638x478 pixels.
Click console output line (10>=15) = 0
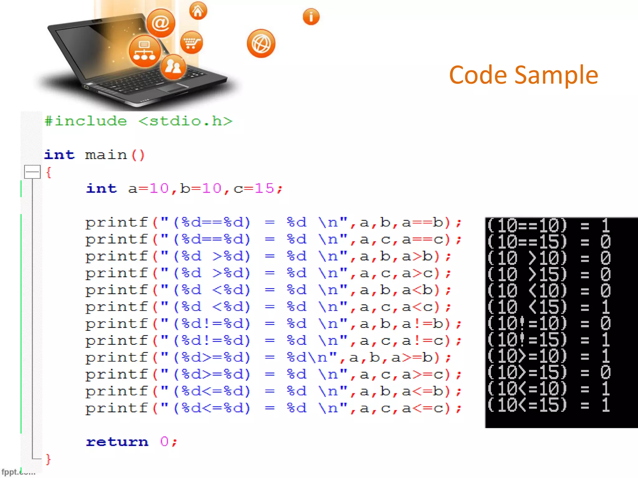coord(549,372)
